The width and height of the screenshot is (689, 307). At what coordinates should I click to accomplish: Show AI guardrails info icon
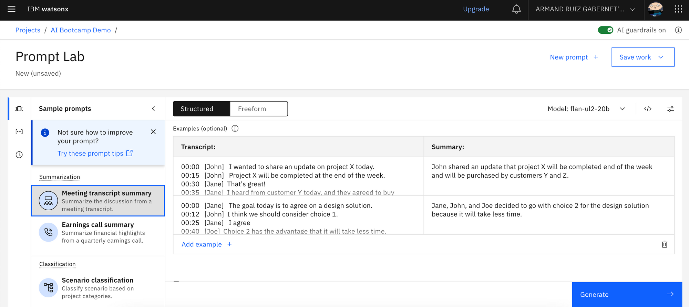[x=678, y=30]
